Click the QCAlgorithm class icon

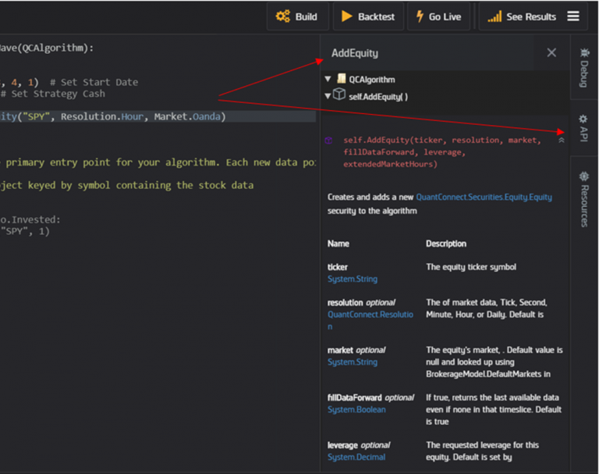pos(341,79)
